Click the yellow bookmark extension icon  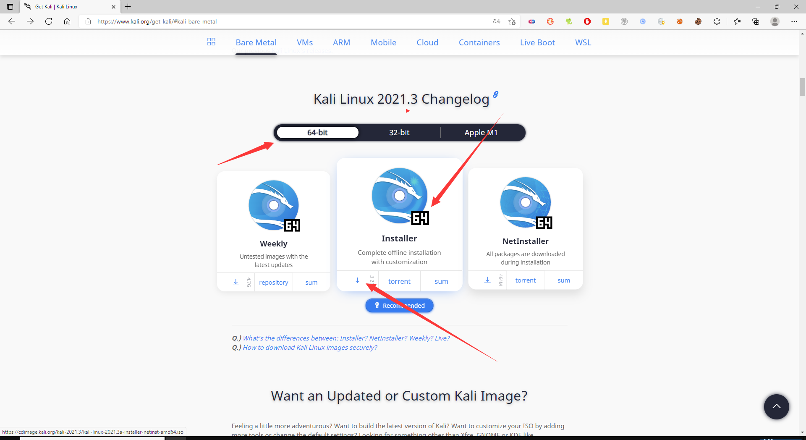pos(606,21)
